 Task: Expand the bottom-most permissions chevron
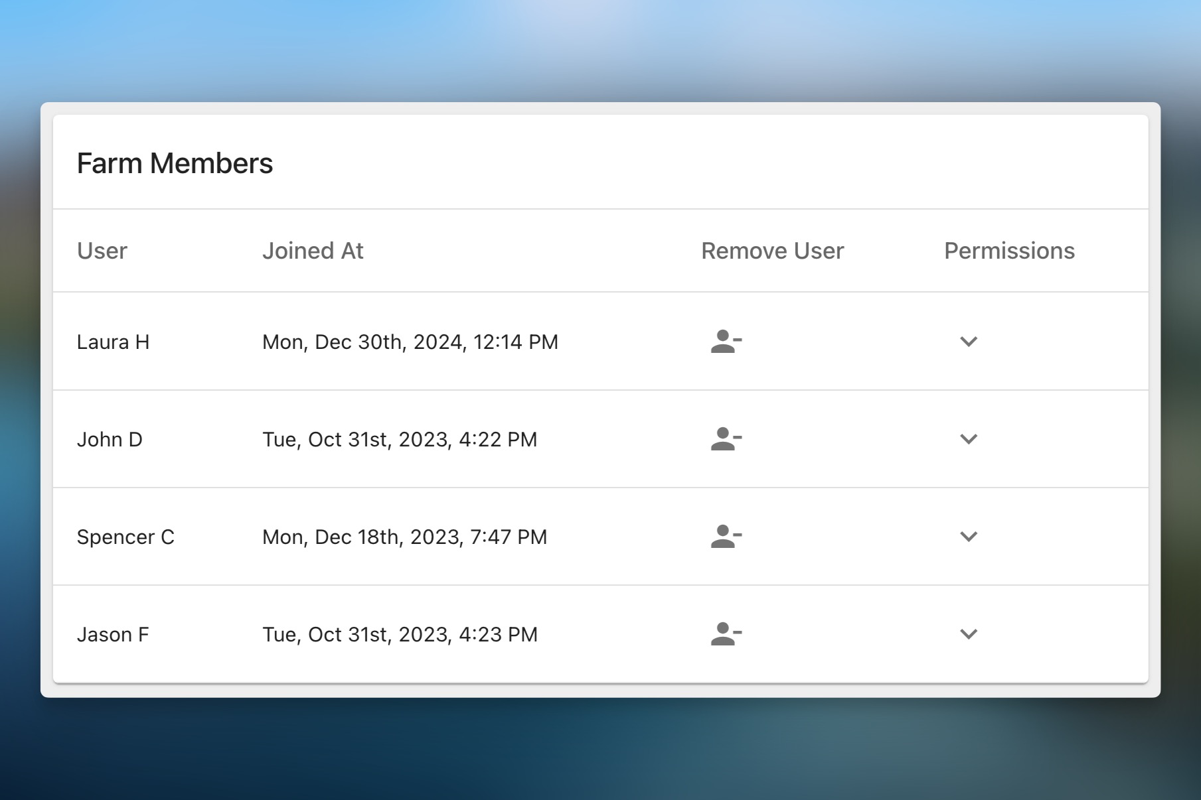(969, 634)
